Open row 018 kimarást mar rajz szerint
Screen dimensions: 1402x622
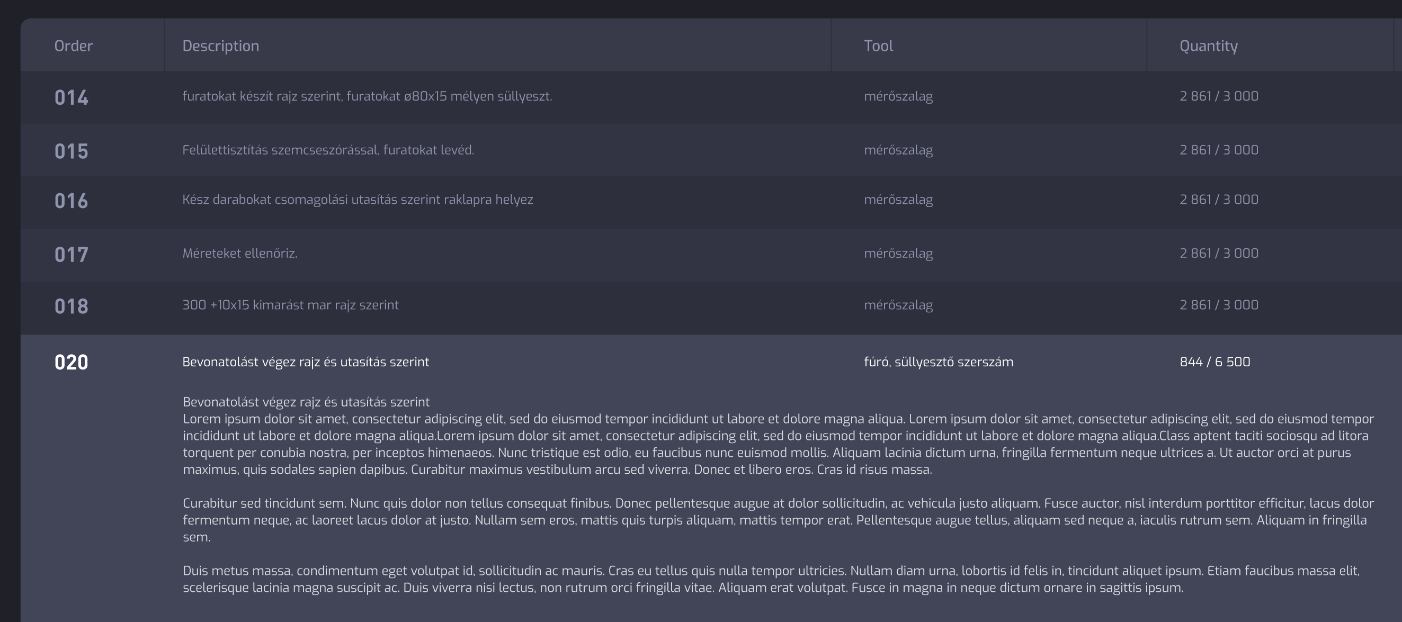pyautogui.click(x=291, y=305)
